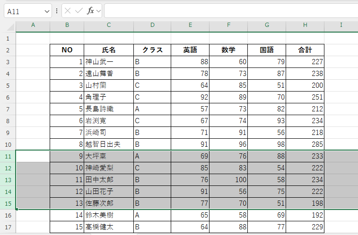Click the クラス header cell
358x235 pixels.
coord(152,50)
